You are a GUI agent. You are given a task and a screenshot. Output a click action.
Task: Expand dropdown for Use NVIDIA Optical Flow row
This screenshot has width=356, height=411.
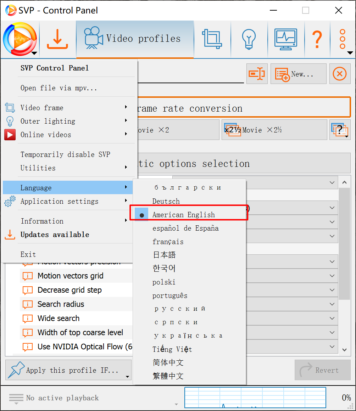pyautogui.click(x=332, y=347)
